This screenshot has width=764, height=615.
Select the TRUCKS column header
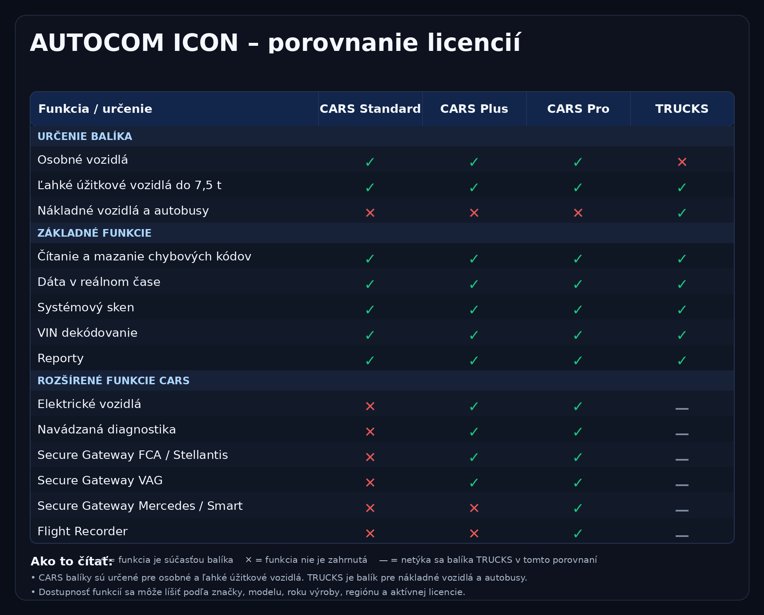[682, 109]
